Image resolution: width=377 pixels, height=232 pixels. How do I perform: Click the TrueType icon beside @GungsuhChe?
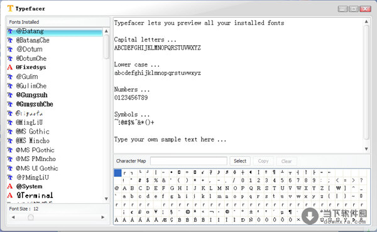point(10,104)
